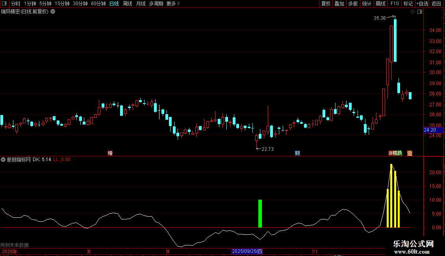The width and height of the screenshot is (445, 256).
Task: Click the 34.00 price axis label
Action: 435,30
